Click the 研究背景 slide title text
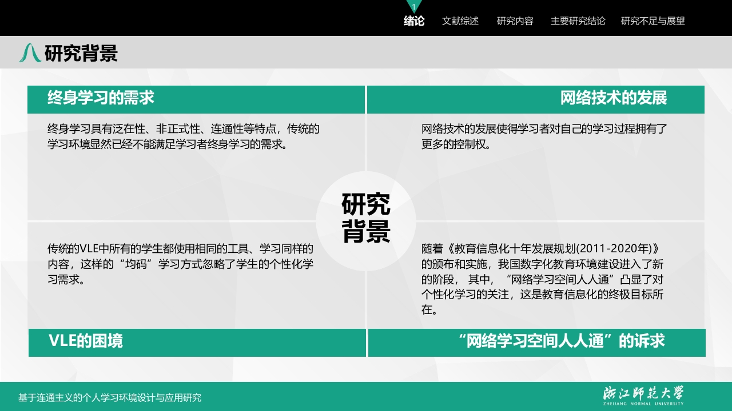 click(x=81, y=53)
